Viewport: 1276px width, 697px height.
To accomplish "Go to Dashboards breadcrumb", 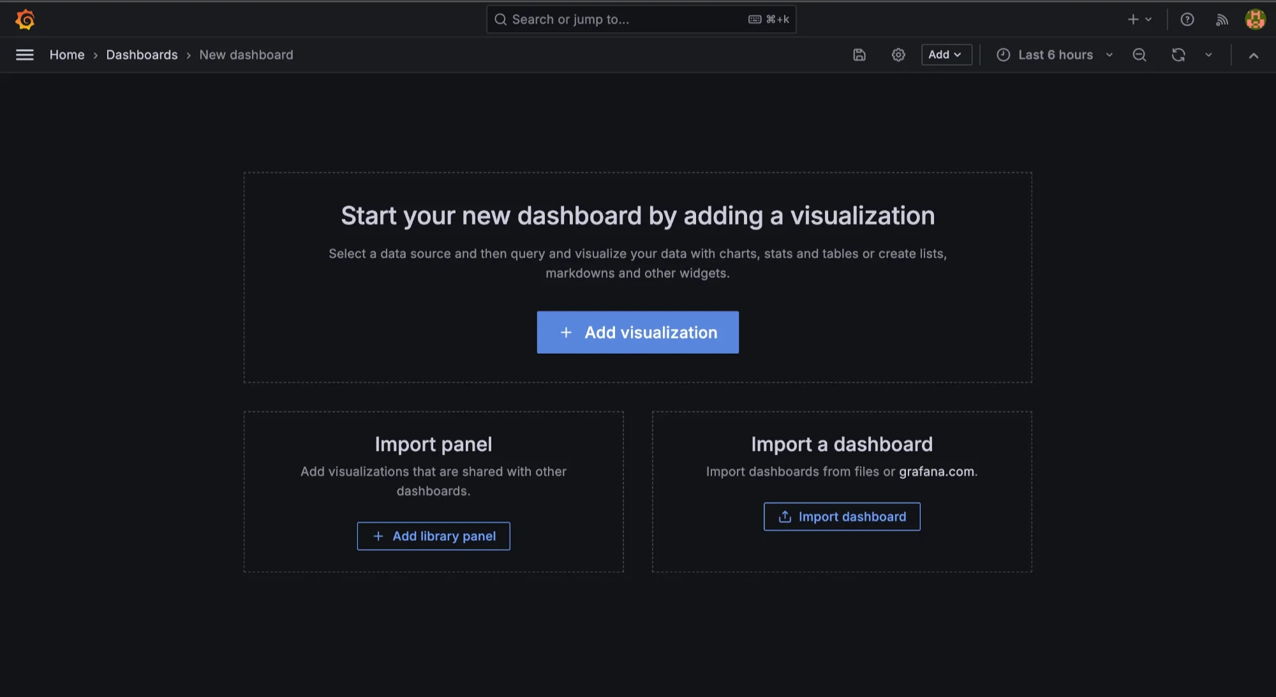I will 142,55.
